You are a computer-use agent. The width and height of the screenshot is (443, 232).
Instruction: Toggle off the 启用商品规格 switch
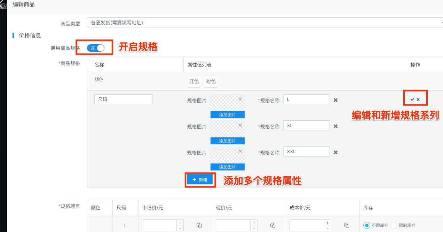tap(96, 48)
